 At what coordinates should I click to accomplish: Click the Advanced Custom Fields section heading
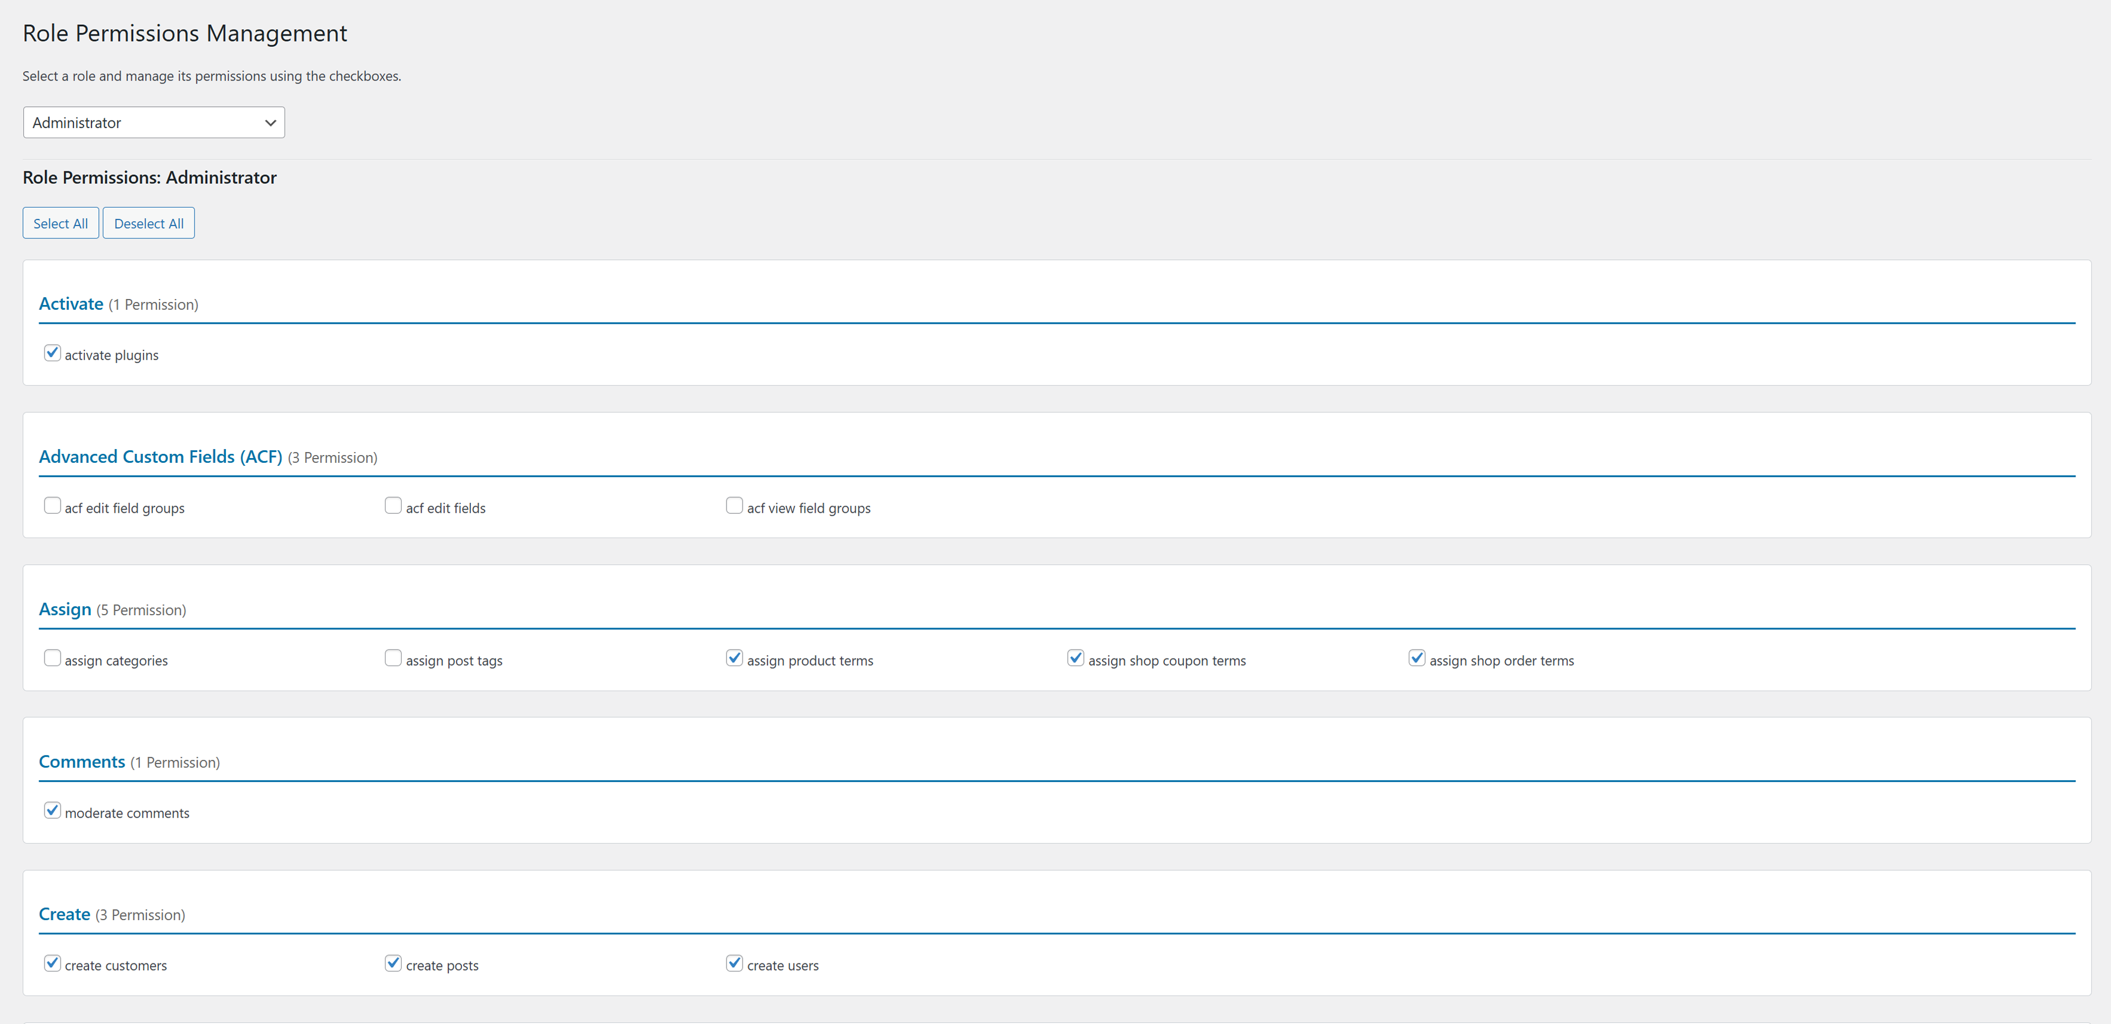pyautogui.click(x=160, y=457)
